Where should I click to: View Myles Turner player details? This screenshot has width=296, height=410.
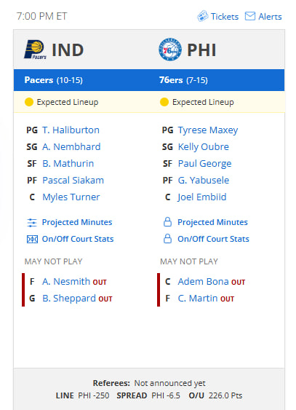pos(71,197)
